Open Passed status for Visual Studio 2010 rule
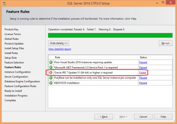The width and height of the screenshot is (177, 124). click(x=143, y=62)
